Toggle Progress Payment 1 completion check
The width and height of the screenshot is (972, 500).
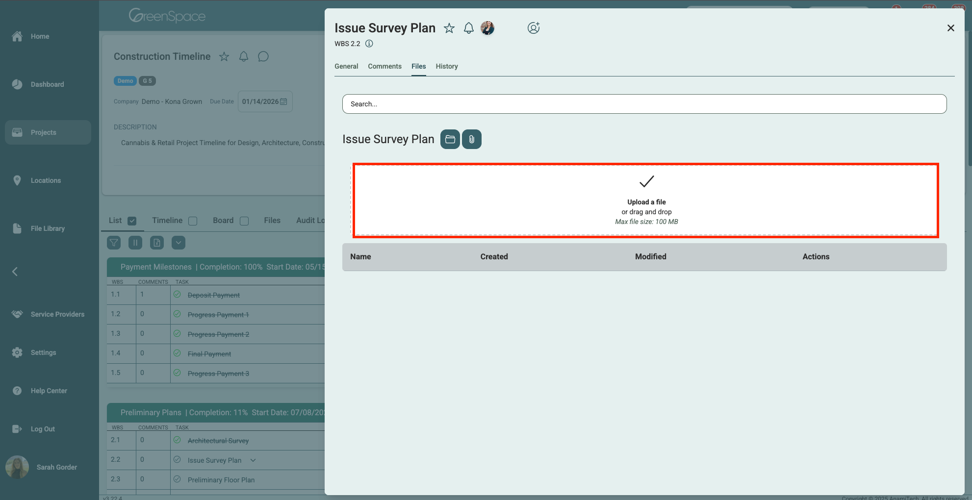pyautogui.click(x=177, y=314)
